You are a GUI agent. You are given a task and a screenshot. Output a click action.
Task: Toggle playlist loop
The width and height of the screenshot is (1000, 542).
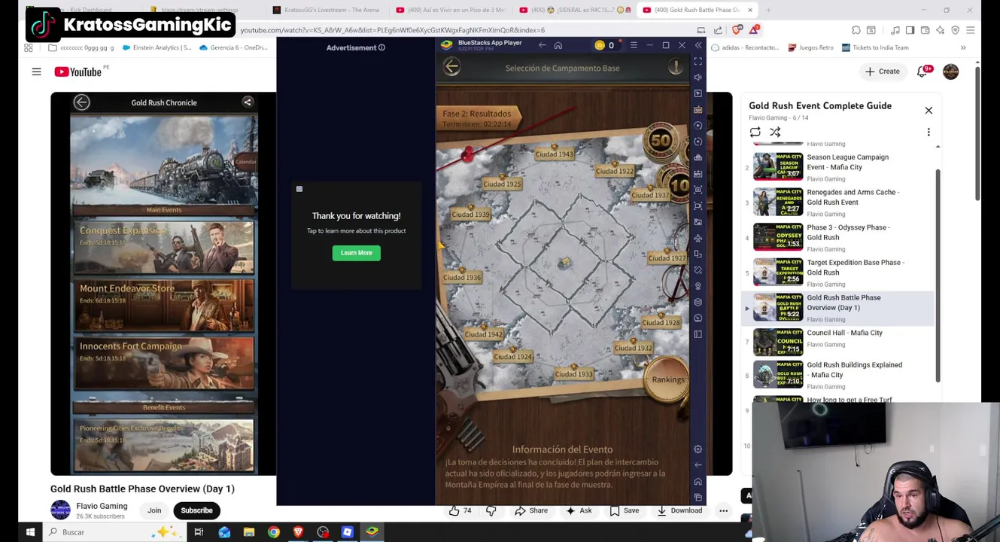click(x=755, y=132)
